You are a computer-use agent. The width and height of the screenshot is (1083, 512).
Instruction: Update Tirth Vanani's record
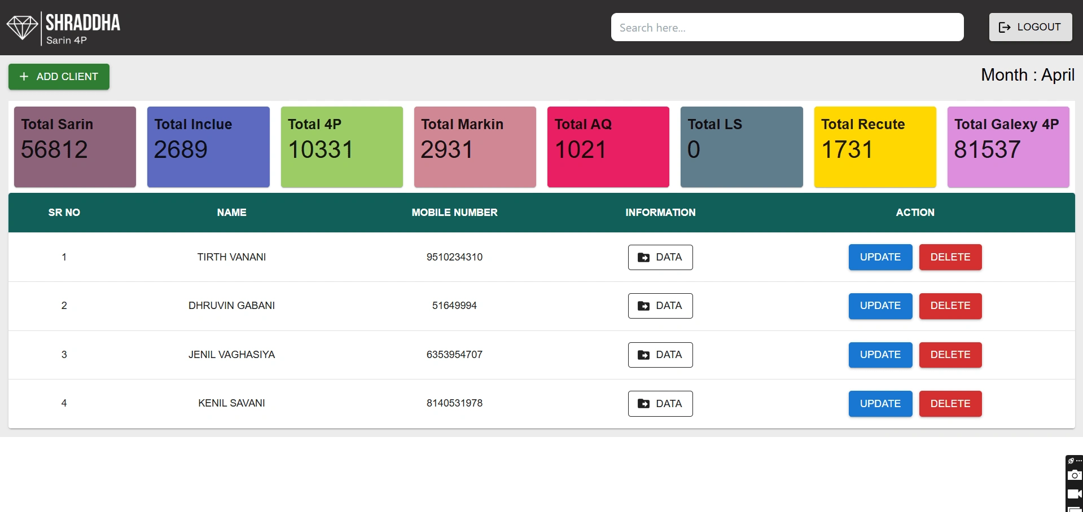(x=880, y=257)
